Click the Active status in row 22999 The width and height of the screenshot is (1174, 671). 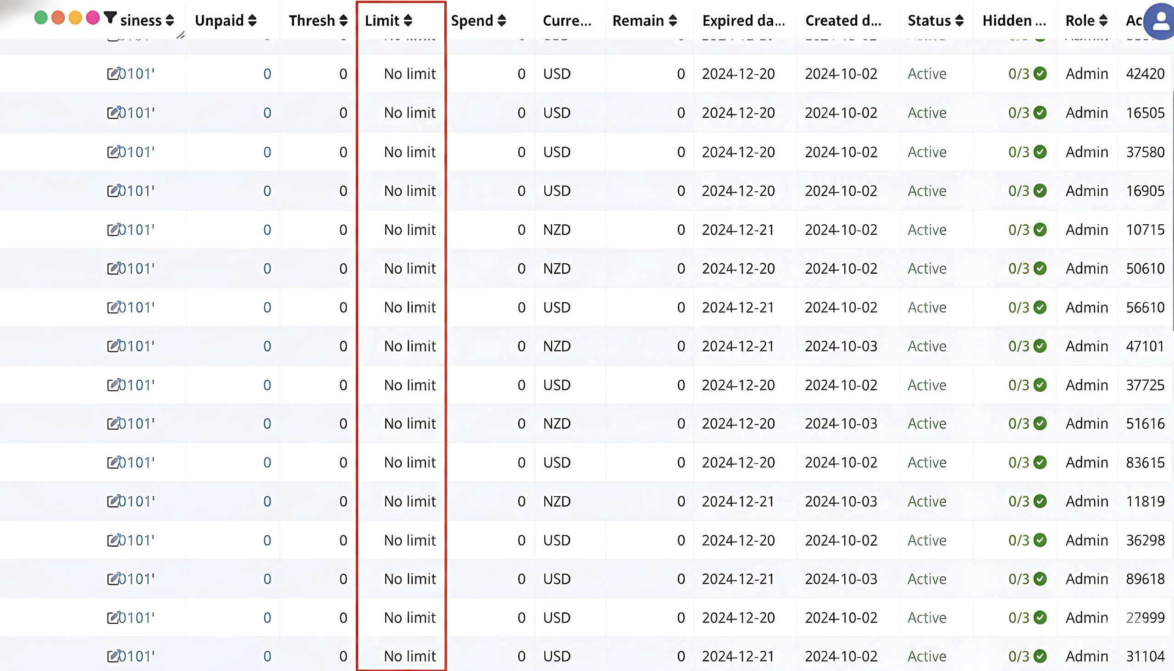pos(927,617)
